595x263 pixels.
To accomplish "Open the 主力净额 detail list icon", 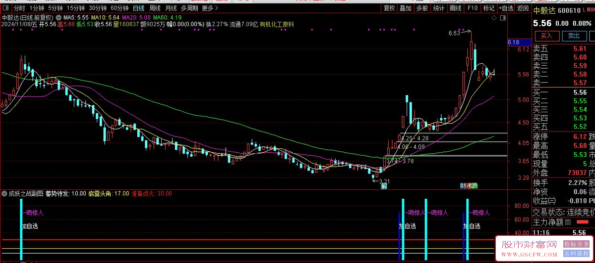I will (568, 222).
